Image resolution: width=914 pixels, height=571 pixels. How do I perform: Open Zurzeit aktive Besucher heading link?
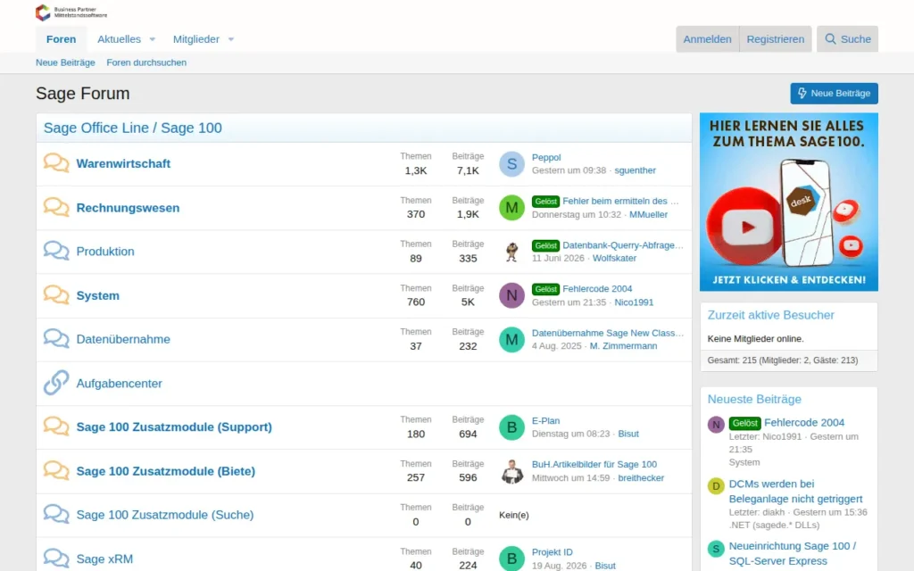pyautogui.click(x=770, y=315)
